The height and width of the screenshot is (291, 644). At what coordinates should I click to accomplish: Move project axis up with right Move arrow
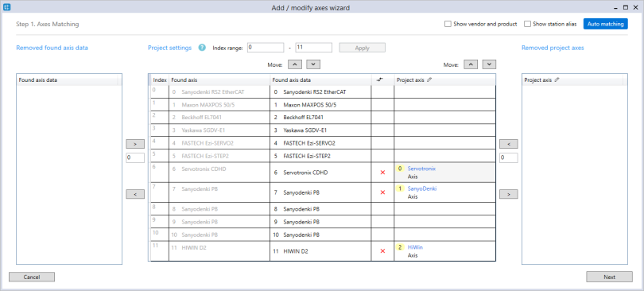point(471,64)
